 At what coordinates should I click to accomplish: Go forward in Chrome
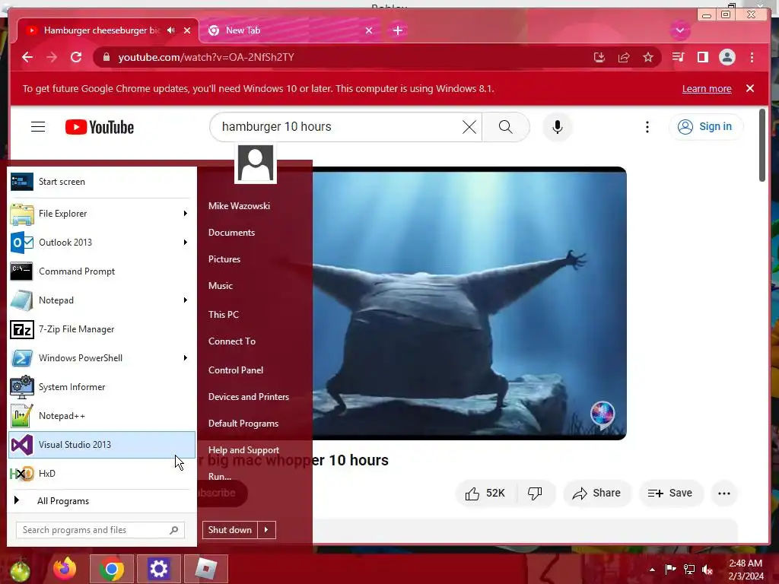52,57
